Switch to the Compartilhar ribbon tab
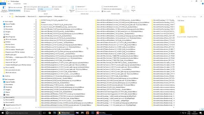The width and height of the screenshot is (204, 115). click(17, 4)
